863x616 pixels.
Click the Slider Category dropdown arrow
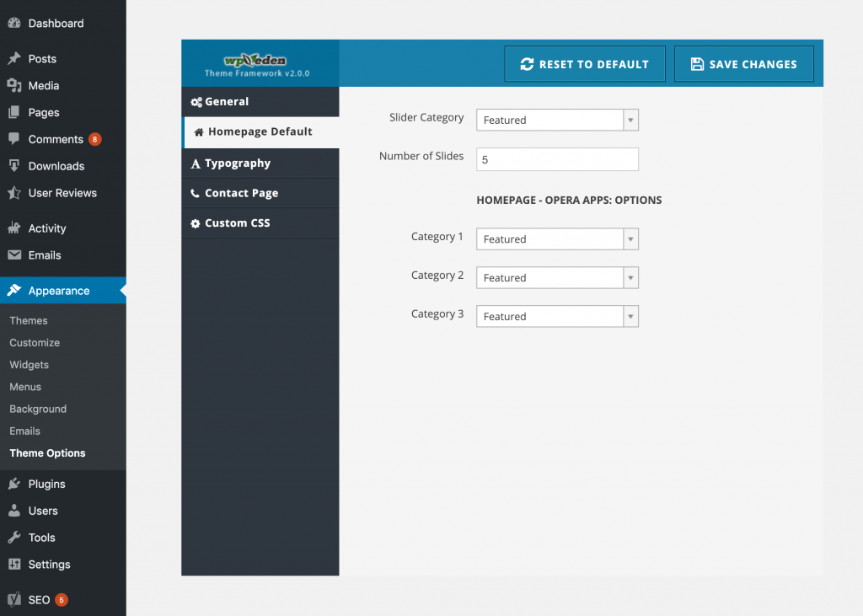630,120
